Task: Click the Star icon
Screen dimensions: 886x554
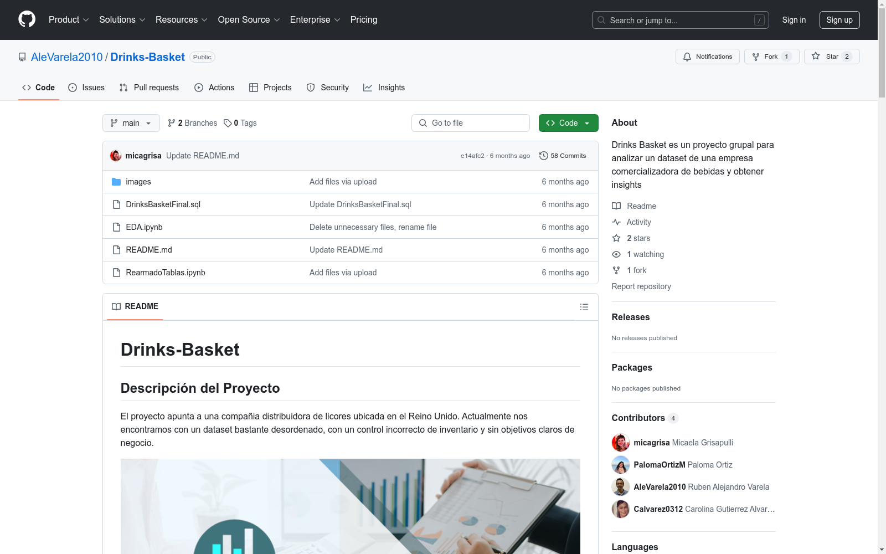Action: pos(816,56)
